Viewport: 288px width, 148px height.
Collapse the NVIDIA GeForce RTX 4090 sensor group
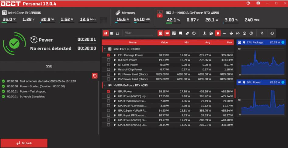point(105,85)
